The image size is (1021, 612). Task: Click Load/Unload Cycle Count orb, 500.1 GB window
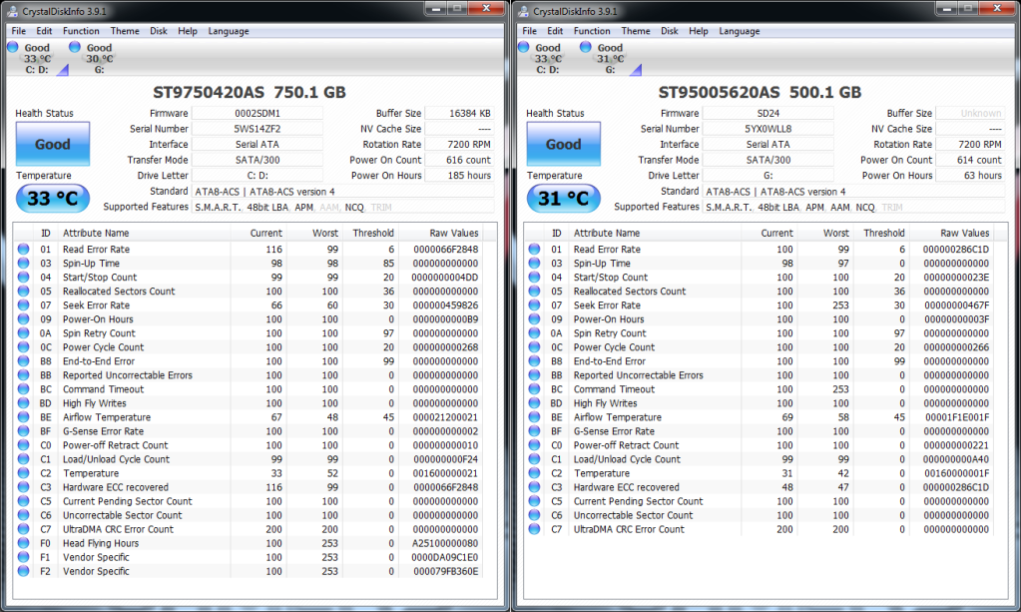[x=535, y=459]
